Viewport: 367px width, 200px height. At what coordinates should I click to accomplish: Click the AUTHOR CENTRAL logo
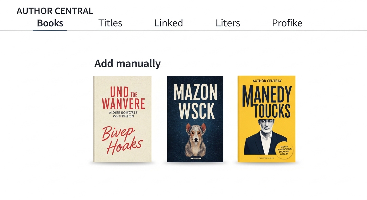coord(55,11)
